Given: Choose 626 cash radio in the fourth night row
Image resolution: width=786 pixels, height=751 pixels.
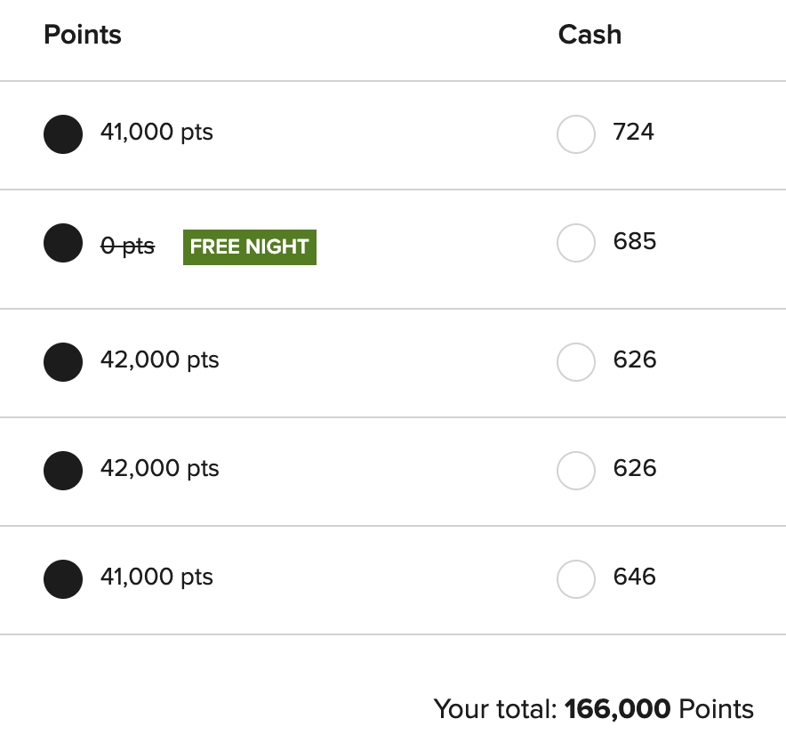Looking at the screenshot, I should 575,471.
